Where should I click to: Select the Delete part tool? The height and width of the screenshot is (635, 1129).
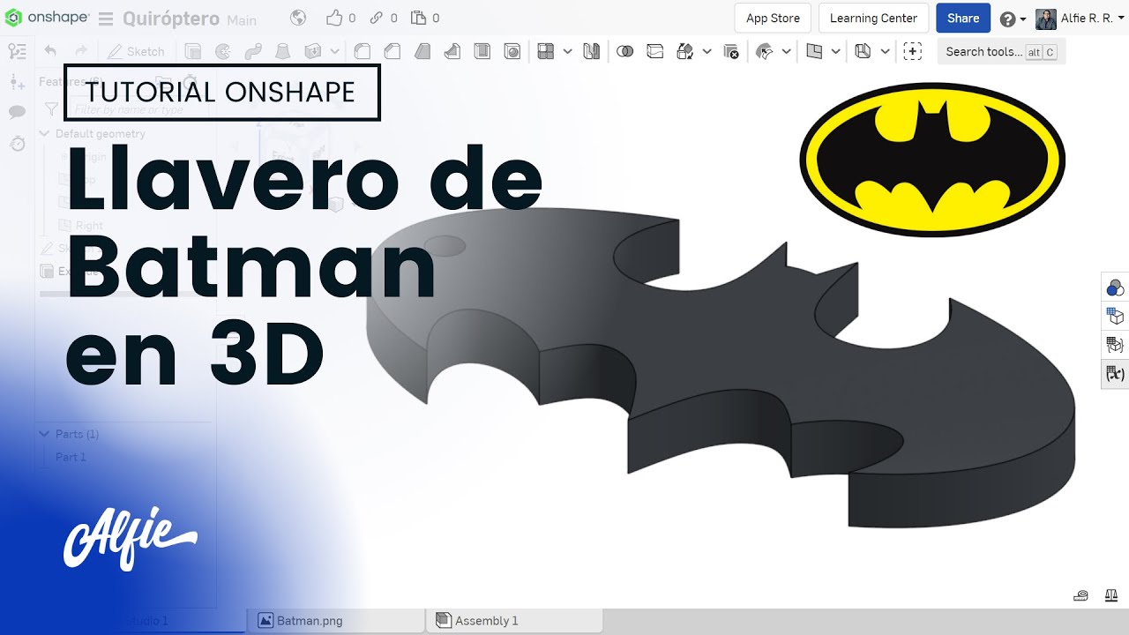coord(730,51)
